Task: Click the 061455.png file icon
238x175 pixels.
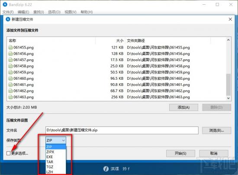Action: click(x=10, y=48)
